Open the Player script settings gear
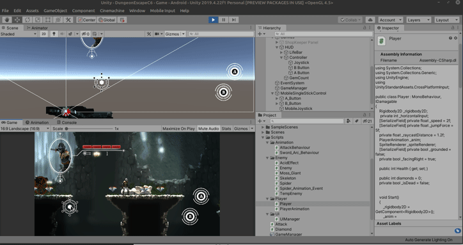463x245 pixels. point(455,38)
